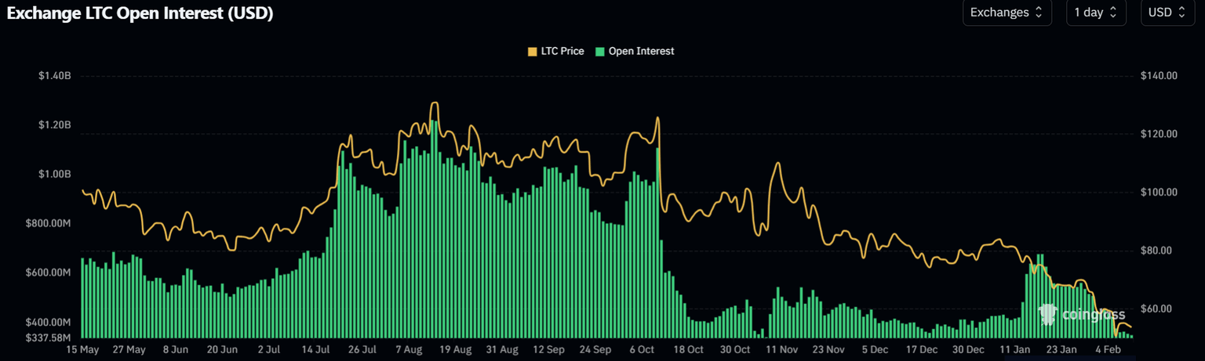This screenshot has height=361, width=1205.
Task: Click the chart title Exchange LTC Open Interest
Action: [x=140, y=13]
